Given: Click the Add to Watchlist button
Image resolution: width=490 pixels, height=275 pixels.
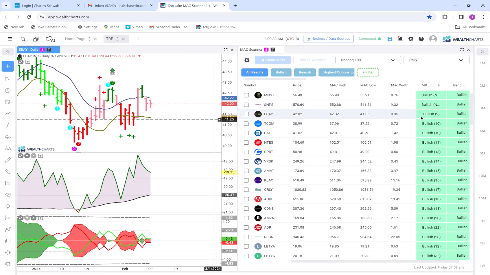Looking at the screenshot, I should (313, 60).
